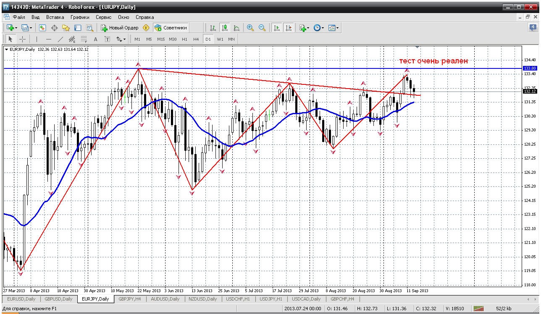Switch to the EURUSD,Daily chart tab
541x314 pixels.
pyautogui.click(x=21, y=299)
